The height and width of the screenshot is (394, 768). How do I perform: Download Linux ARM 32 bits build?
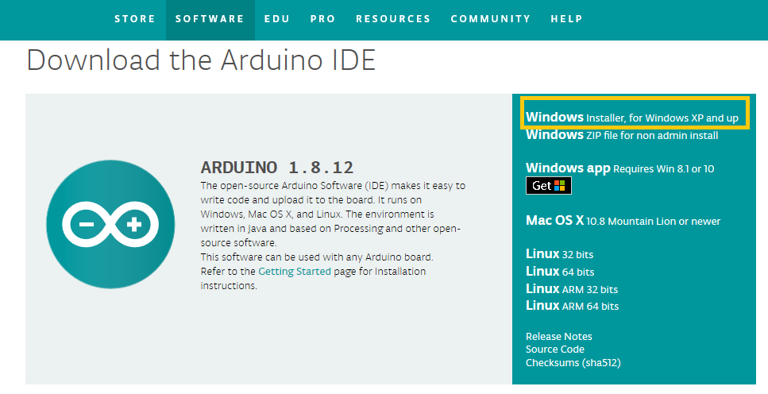click(x=572, y=288)
